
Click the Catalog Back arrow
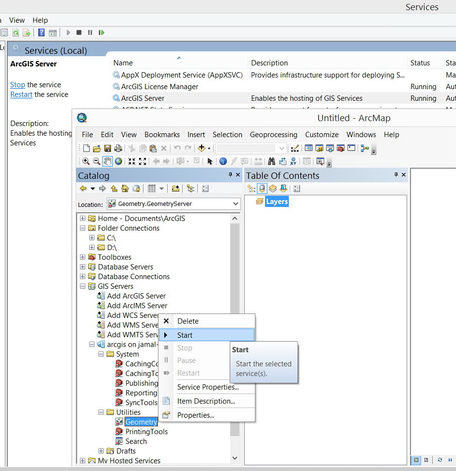83,188
